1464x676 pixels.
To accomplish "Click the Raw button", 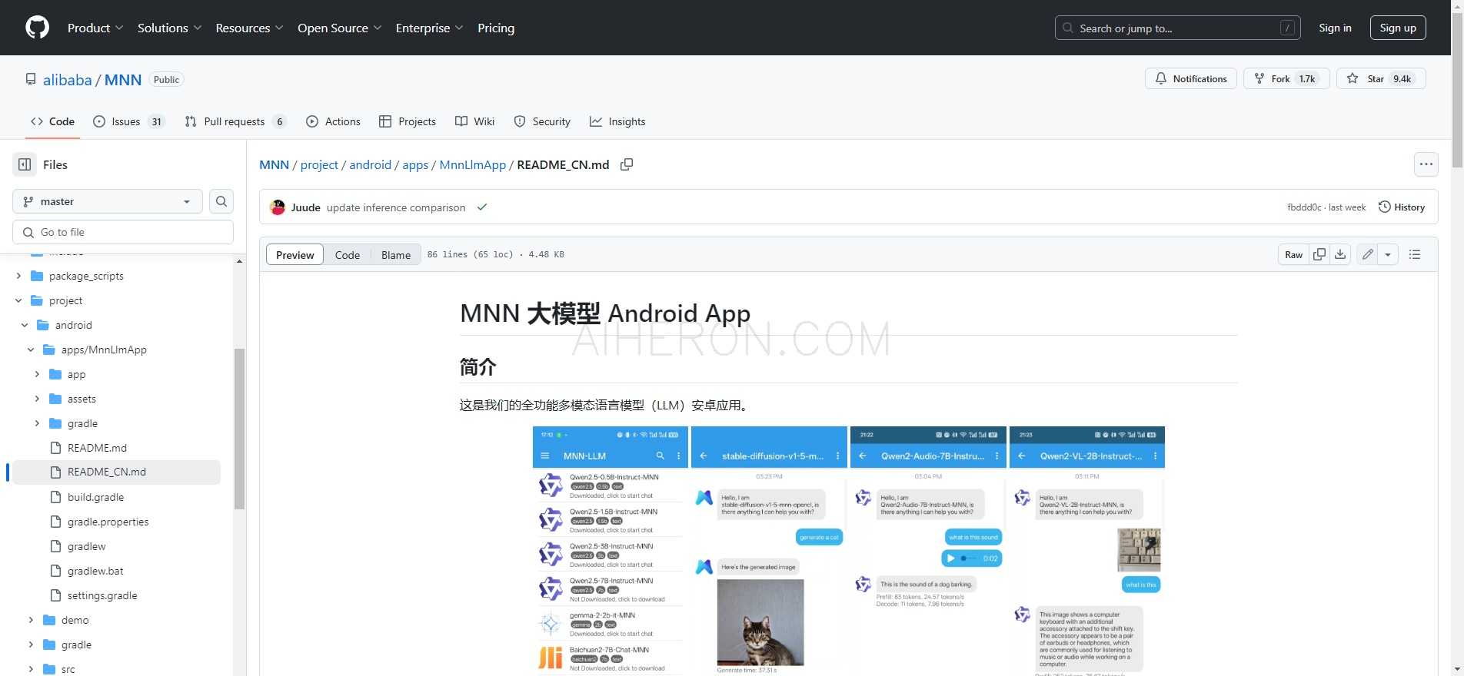I will coord(1293,254).
